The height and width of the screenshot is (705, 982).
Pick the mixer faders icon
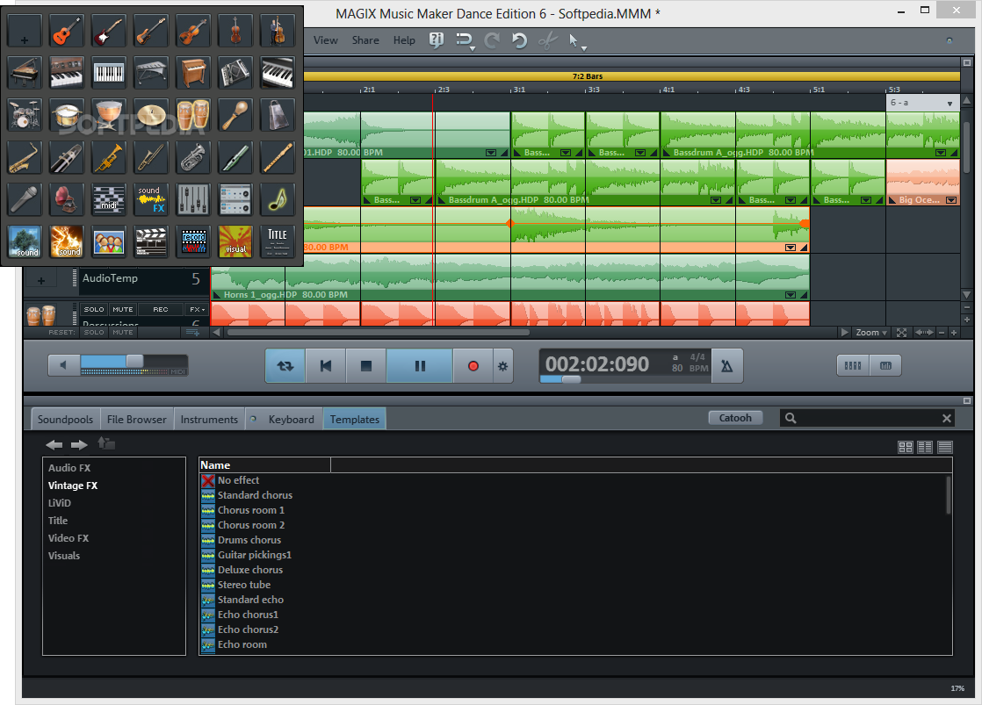click(193, 199)
